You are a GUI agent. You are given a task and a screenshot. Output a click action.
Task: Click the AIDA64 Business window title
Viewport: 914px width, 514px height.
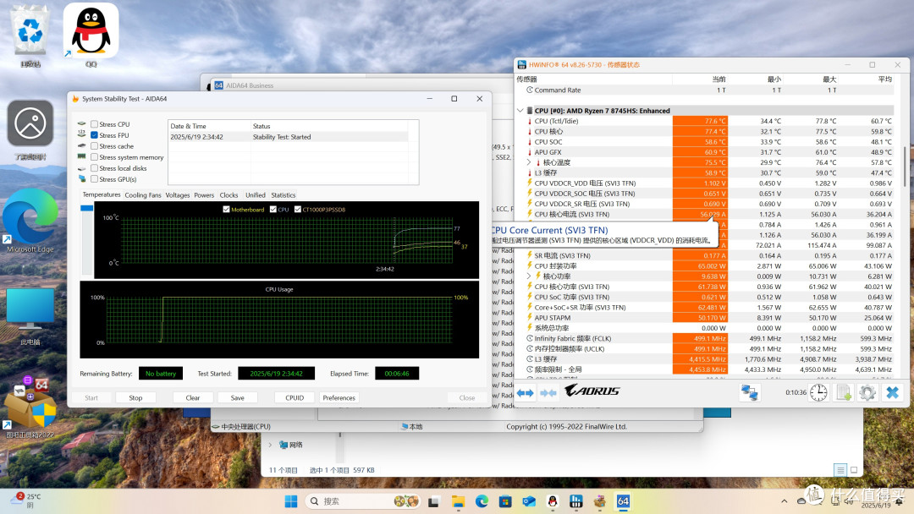tap(250, 85)
